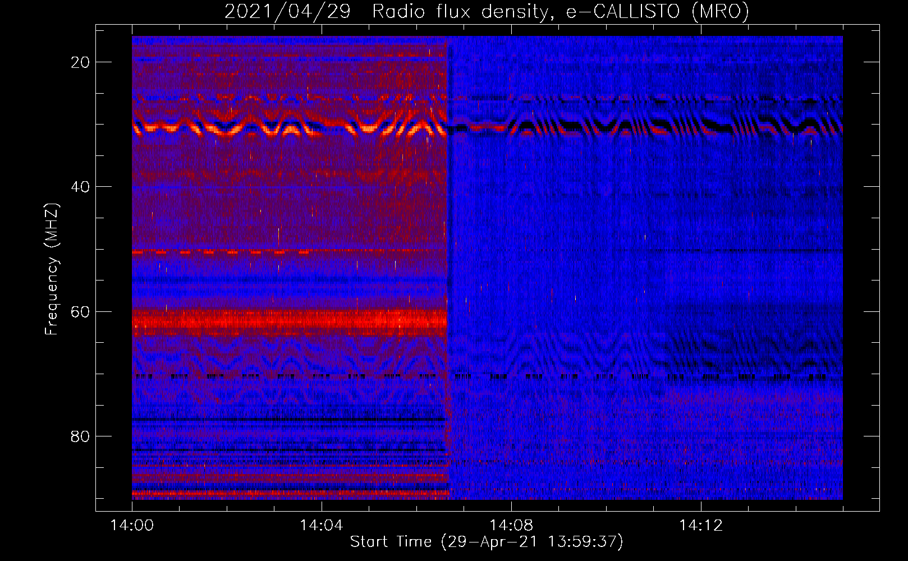Click the plot title '2021/04/29 Radio flux density'
Screen dimensions: 908x561
click(487, 11)
